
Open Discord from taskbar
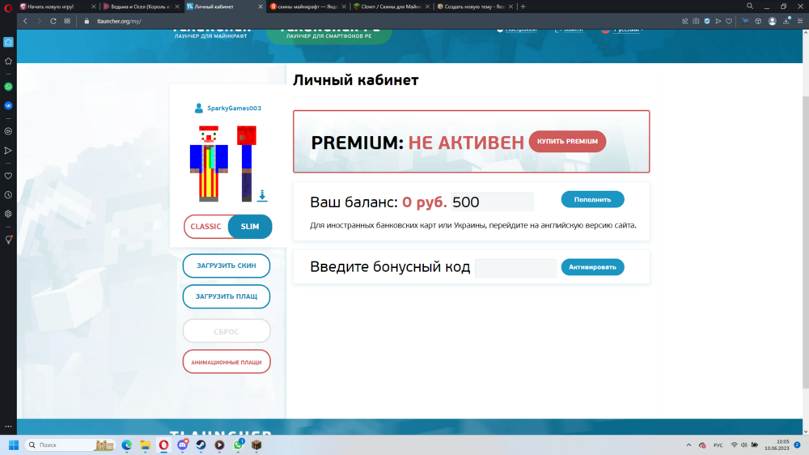(x=182, y=444)
